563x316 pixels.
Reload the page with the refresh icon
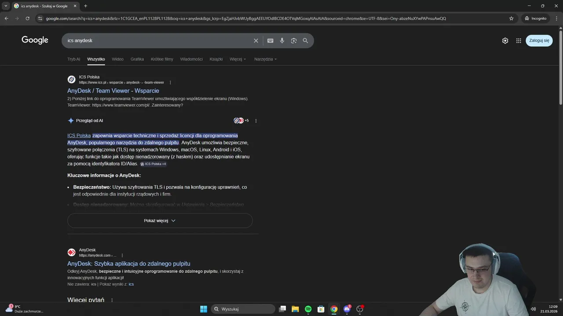coord(27,18)
